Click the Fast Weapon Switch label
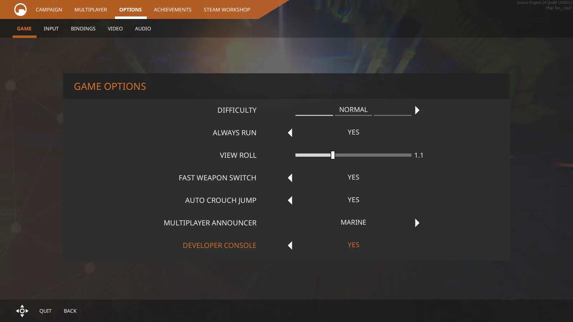Image resolution: width=573 pixels, height=322 pixels. click(217, 178)
